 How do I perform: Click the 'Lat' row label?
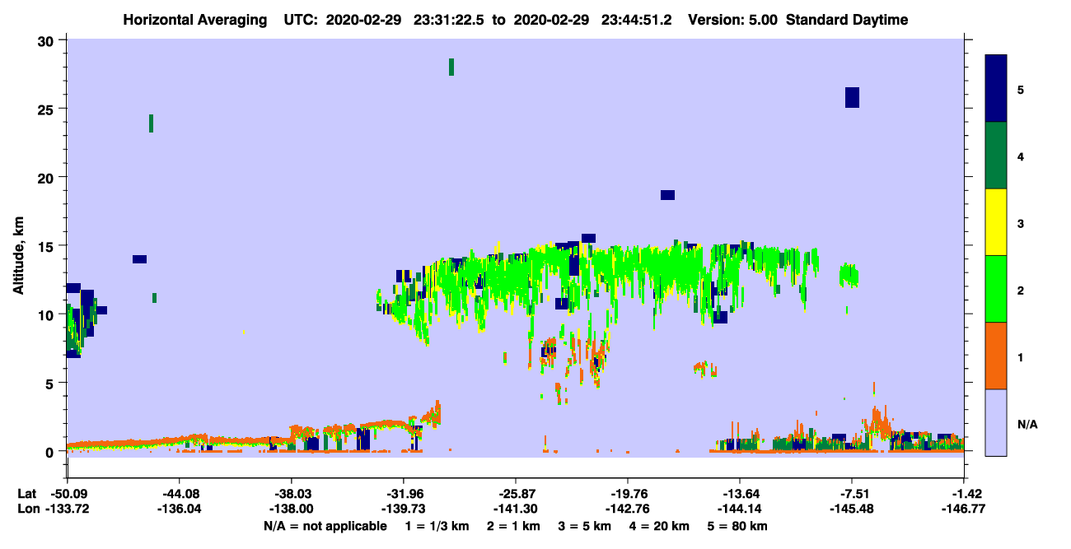tap(27, 494)
